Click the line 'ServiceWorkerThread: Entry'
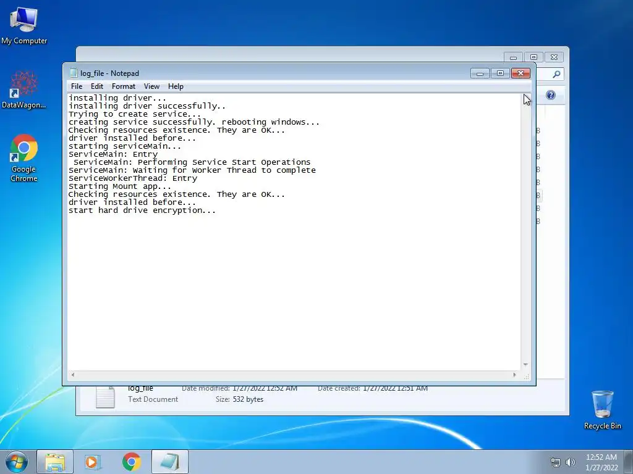Image resolution: width=633 pixels, height=474 pixels. point(133,178)
